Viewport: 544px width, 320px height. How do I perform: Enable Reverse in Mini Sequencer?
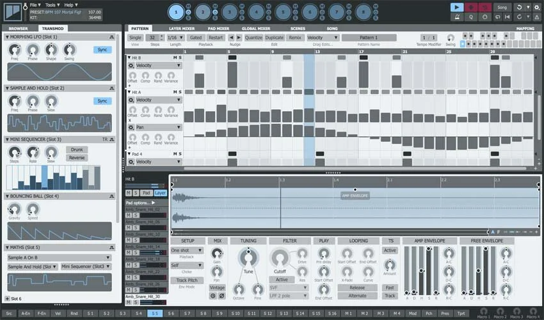(77, 158)
